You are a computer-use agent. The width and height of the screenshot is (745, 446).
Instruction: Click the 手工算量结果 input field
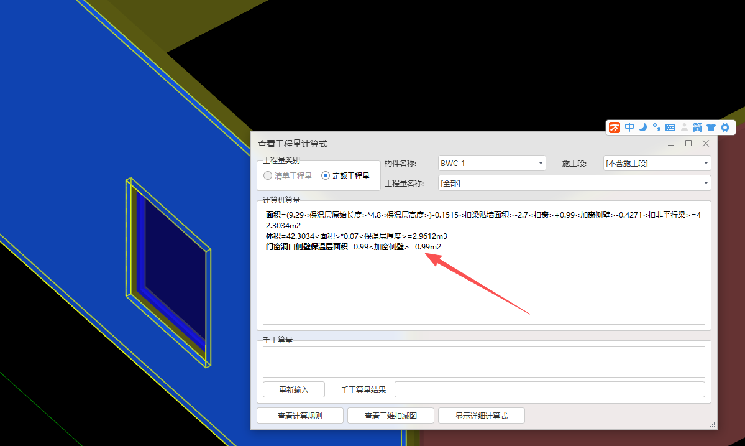[x=550, y=389]
